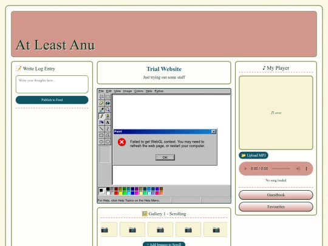This screenshot has width=328, height=246.
Task: Open the Extras menu in Paint
Action: [x=159, y=91]
